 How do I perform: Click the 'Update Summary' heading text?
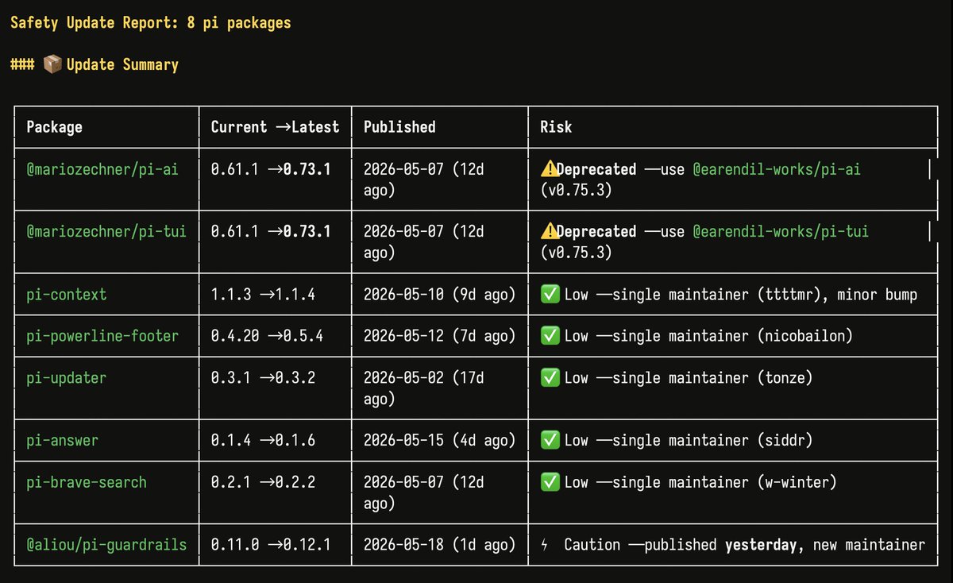click(x=122, y=65)
